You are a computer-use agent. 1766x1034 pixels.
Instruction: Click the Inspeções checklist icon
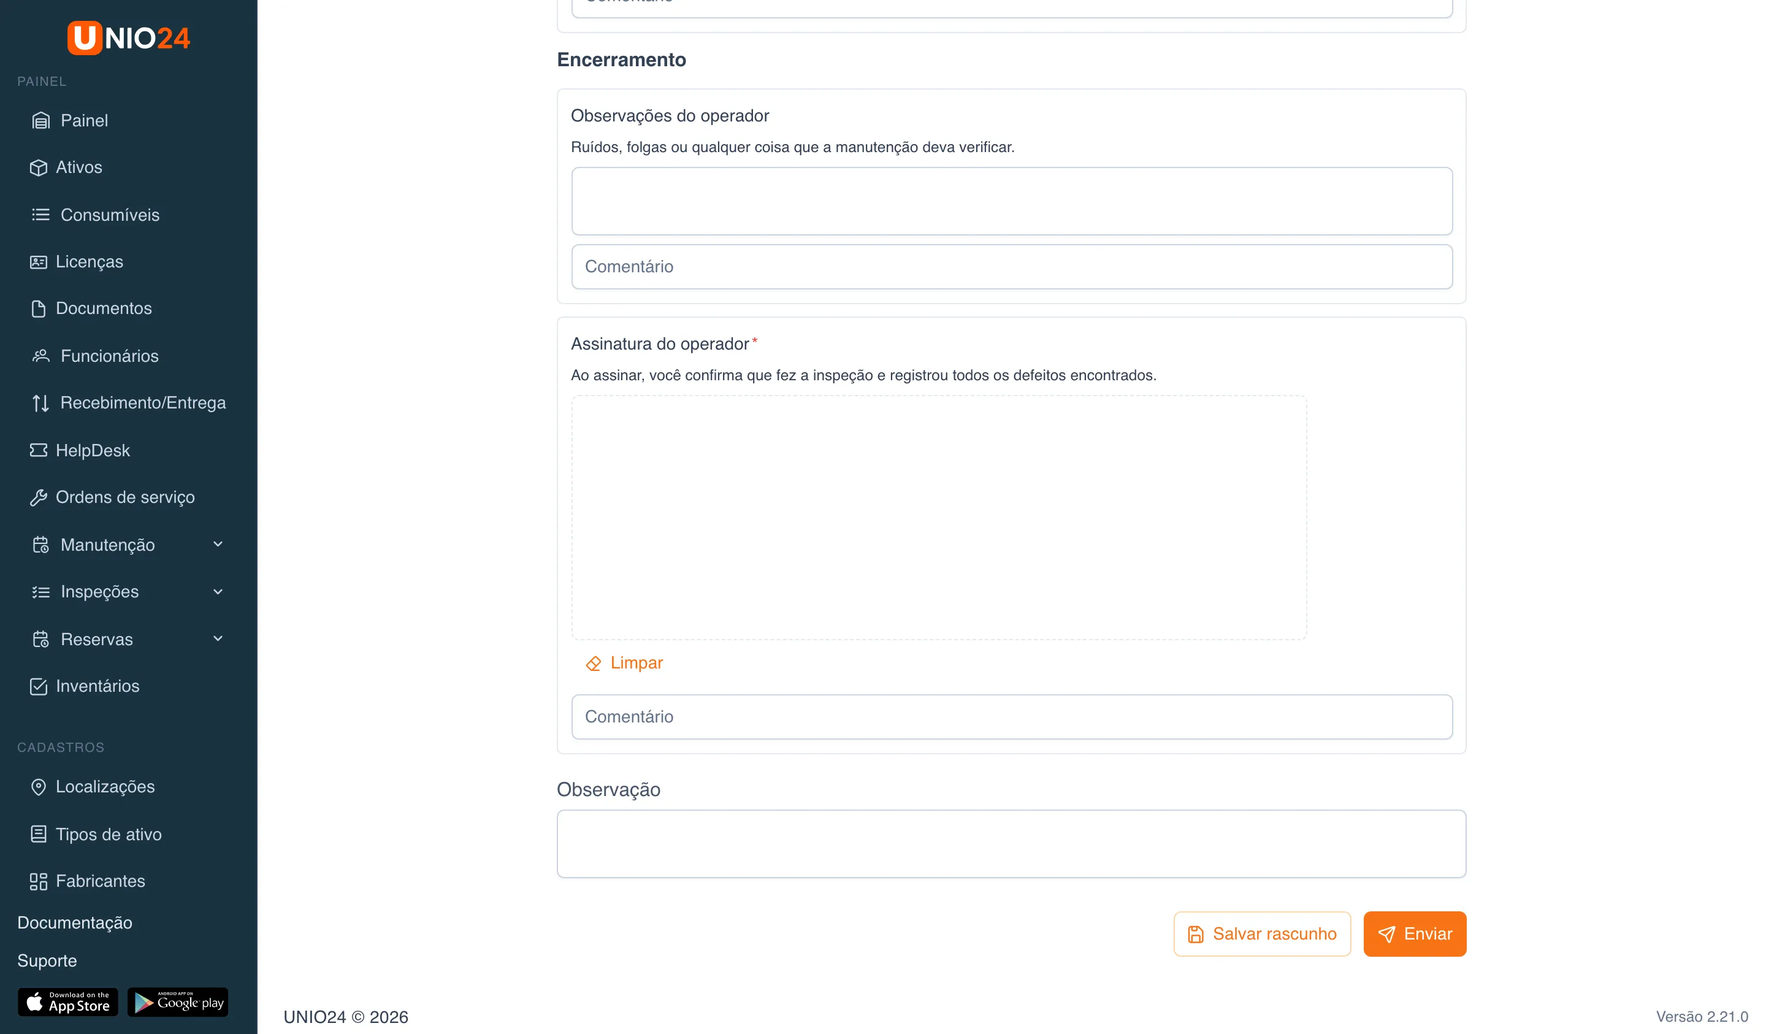click(40, 592)
